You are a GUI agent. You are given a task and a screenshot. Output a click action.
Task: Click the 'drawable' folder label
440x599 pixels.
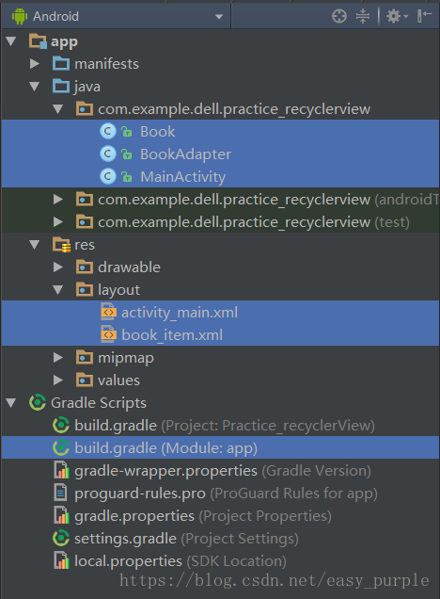click(129, 267)
